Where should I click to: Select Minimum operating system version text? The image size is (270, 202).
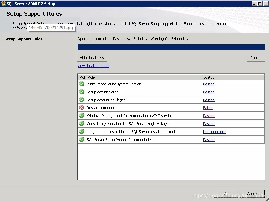(114, 84)
